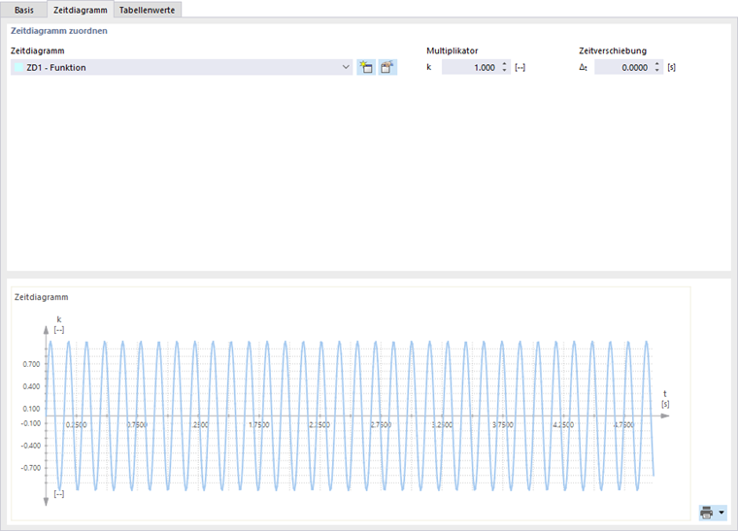Increase the Zeitverschiebung value
738x531 pixels.
click(x=657, y=64)
